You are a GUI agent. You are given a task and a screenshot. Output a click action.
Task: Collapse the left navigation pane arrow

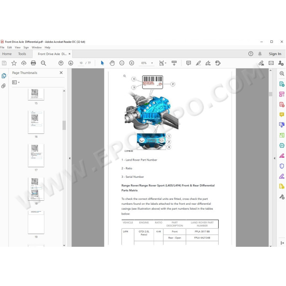point(69,158)
